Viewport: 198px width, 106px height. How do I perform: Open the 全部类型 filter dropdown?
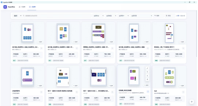(x=111, y=16)
